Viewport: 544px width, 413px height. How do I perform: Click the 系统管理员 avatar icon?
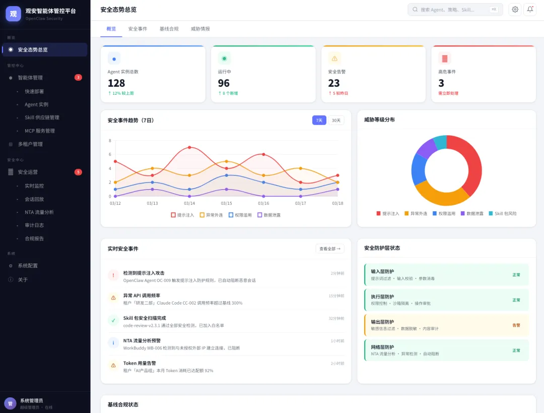10,403
